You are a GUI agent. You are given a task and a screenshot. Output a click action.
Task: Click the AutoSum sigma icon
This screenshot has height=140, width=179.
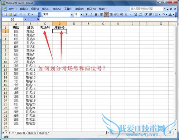pyautogui.click(x=29, y=15)
